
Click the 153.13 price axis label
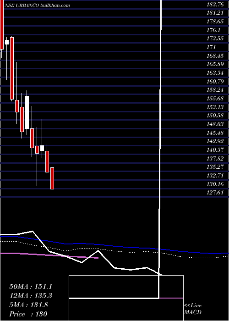tap(215, 107)
